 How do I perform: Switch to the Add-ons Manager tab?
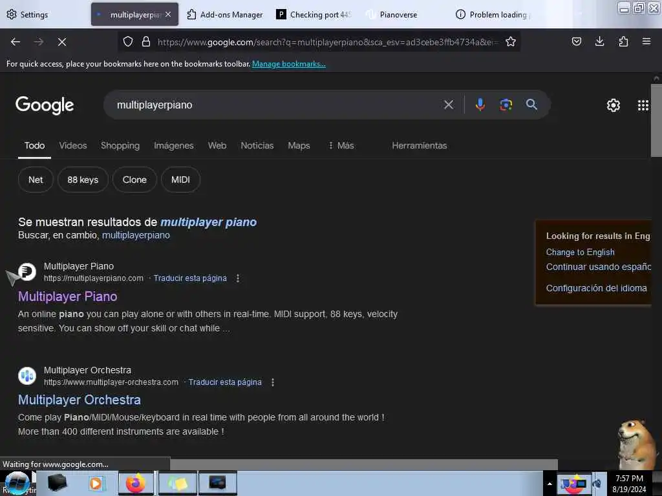pos(224,14)
